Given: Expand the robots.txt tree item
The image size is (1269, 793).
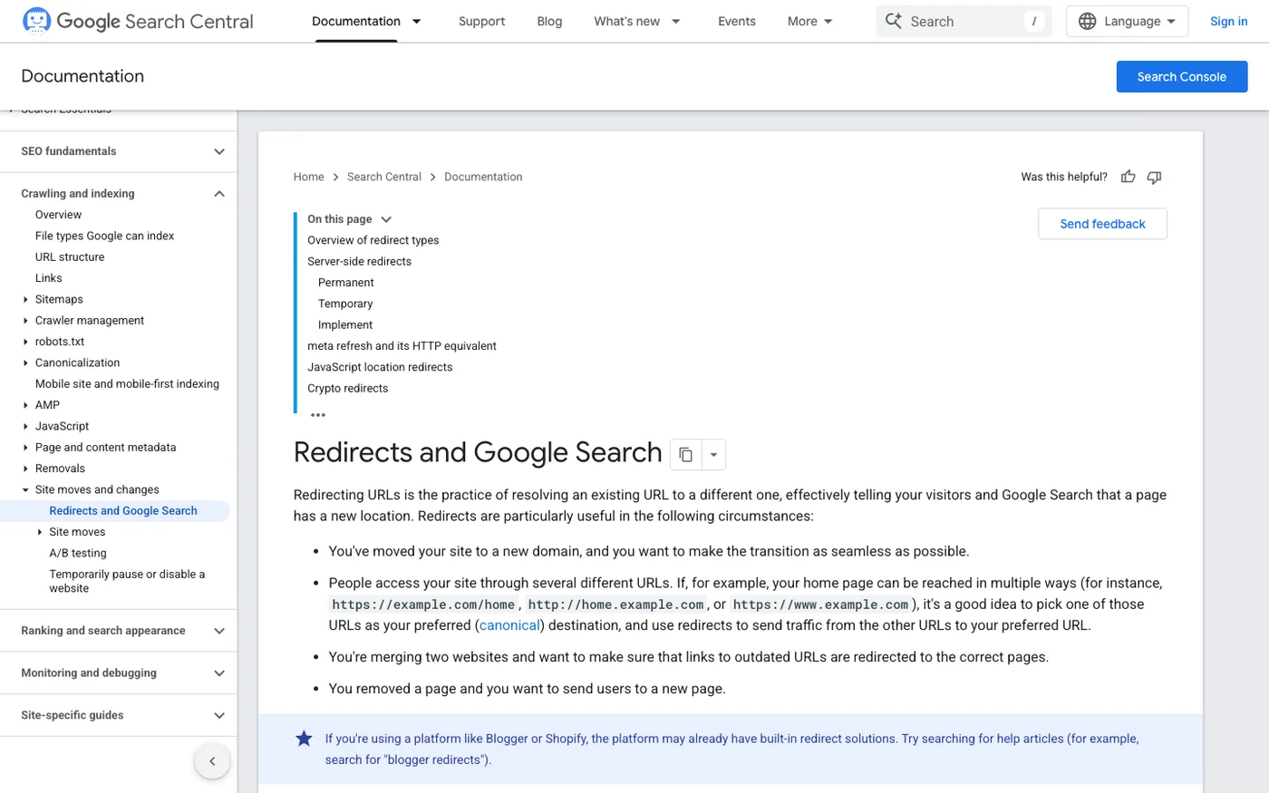Looking at the screenshot, I should tap(25, 342).
